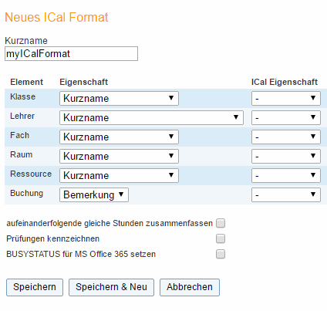327x311 pixels.
Task: Expand ICal Eigenschaft dropdown for Lehrer
Action: pos(286,117)
